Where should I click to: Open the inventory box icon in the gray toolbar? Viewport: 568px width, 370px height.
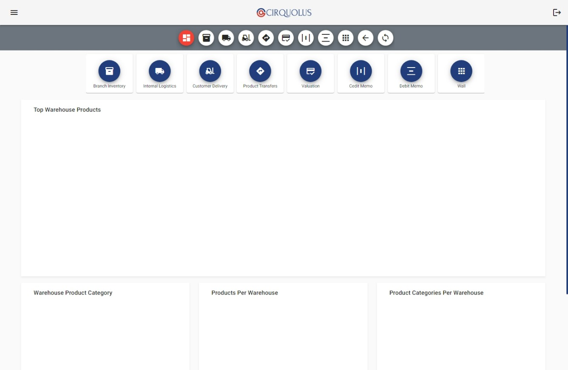click(x=206, y=38)
